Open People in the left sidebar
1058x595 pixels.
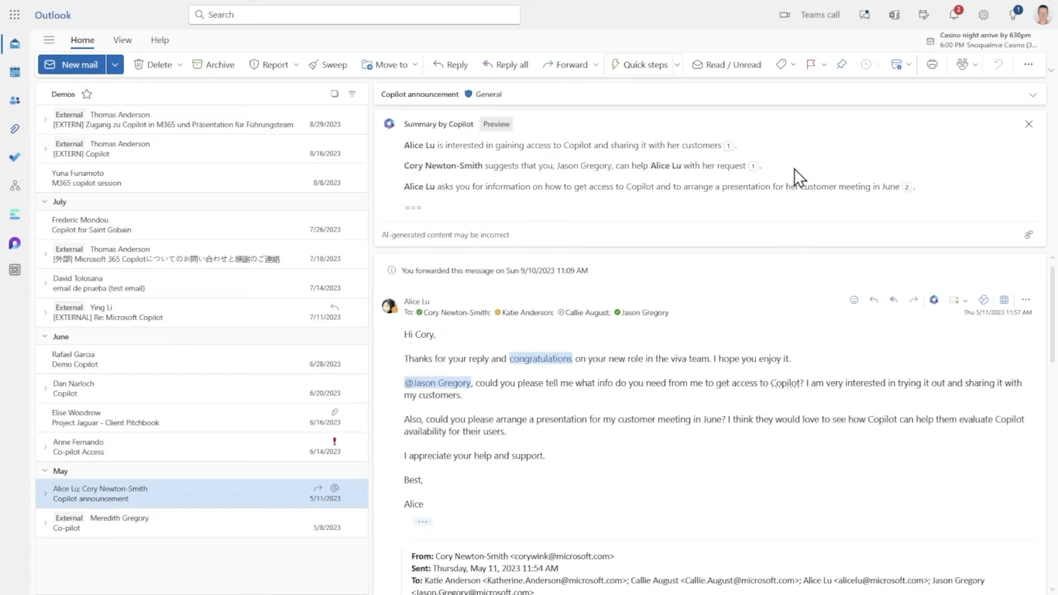click(x=15, y=101)
